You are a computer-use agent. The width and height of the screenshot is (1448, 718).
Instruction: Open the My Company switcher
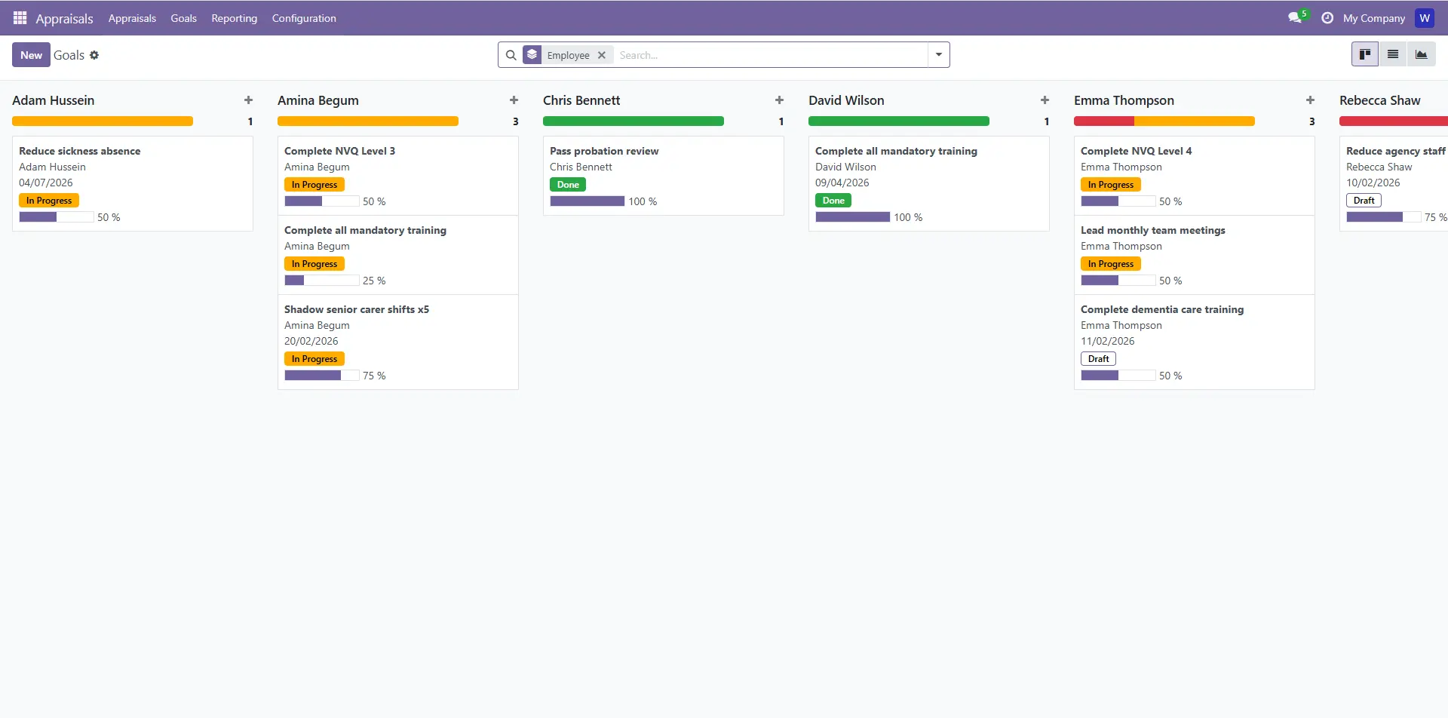pos(1373,18)
